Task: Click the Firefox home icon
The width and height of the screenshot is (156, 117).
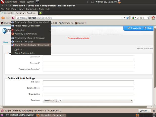Action: point(153,18)
